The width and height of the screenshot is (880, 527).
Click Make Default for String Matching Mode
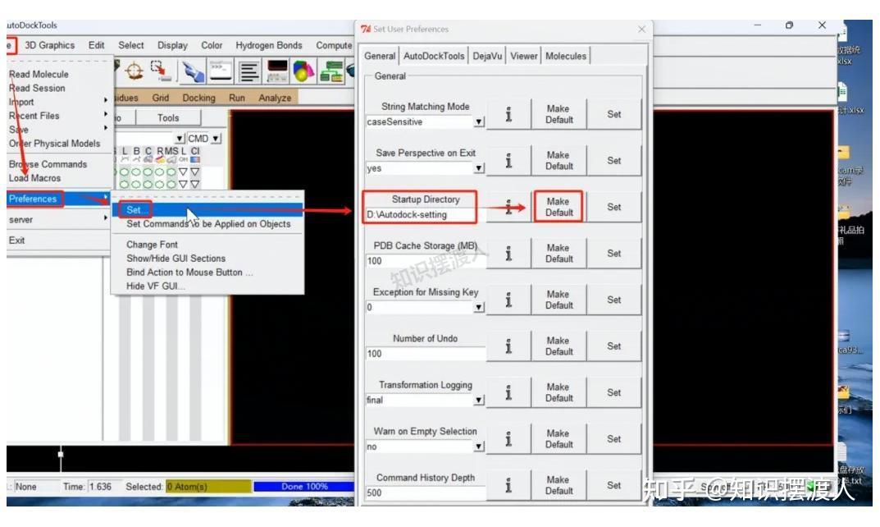559,115
